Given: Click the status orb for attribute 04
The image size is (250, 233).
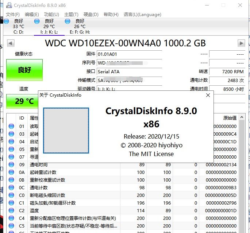Looking at the screenshot, I should coord(11,141).
